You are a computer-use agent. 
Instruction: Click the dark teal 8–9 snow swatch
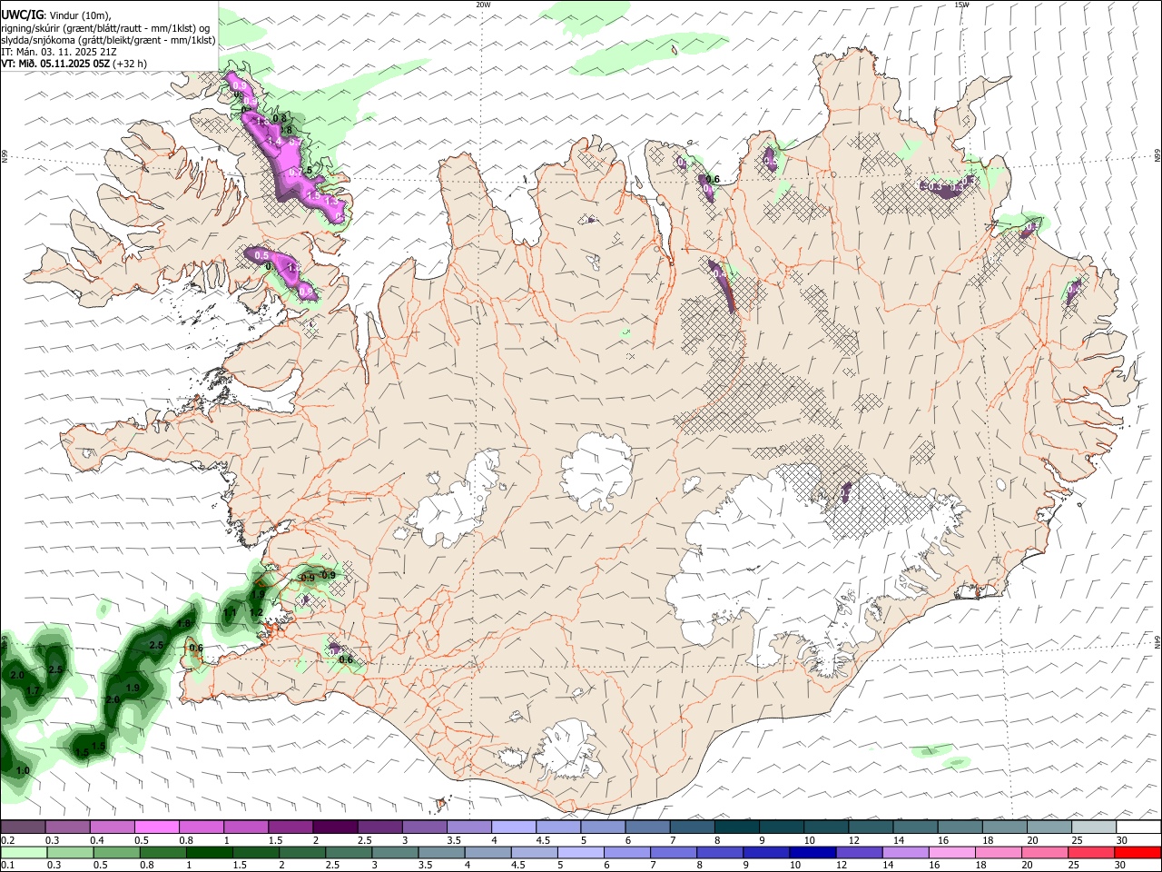(x=736, y=827)
